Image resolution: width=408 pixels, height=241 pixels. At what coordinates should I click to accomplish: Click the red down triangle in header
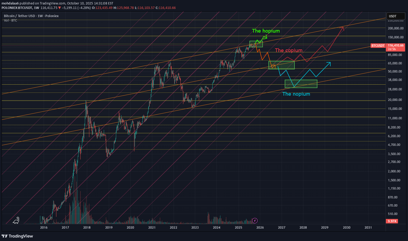tap(60, 8)
